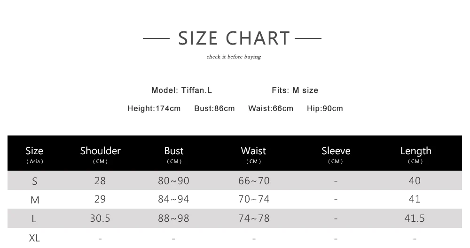Click the 'check it before buying' subtitle
The height and width of the screenshot is (248, 470).
pyautogui.click(x=234, y=57)
